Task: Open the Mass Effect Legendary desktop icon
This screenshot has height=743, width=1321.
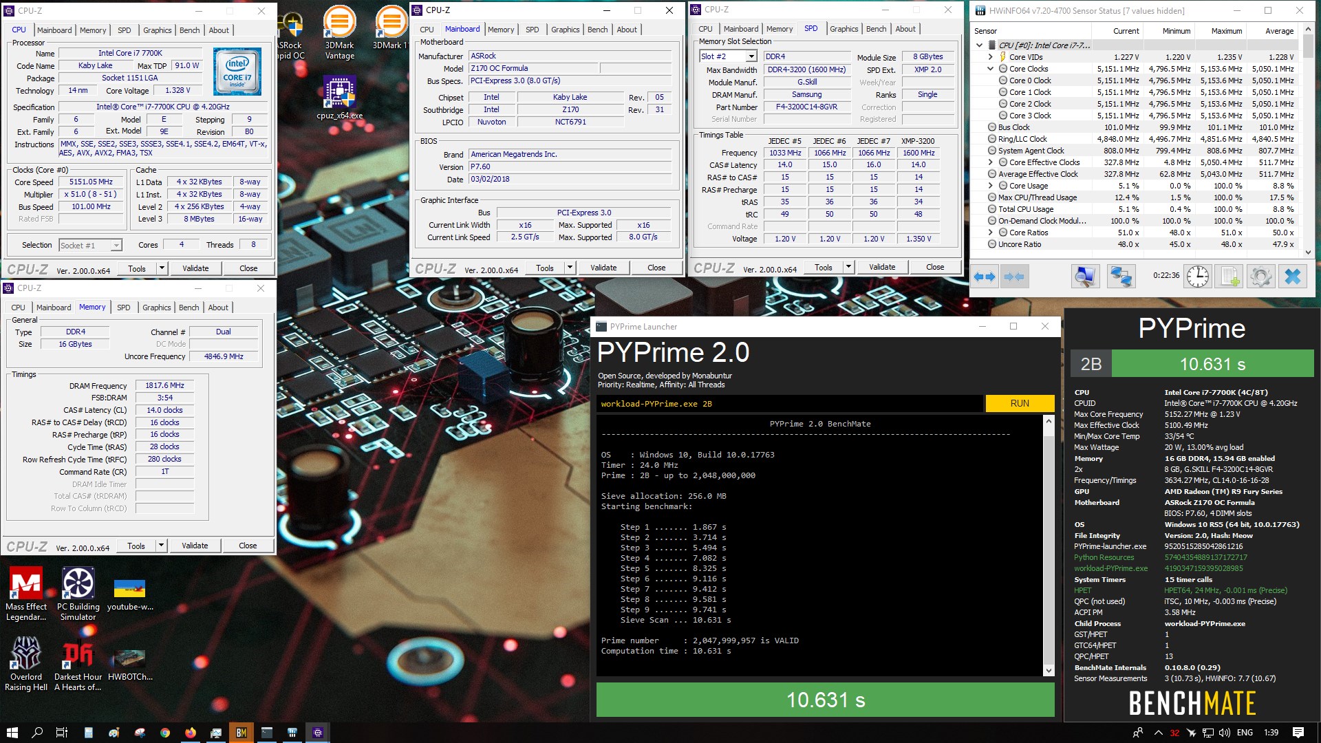Action: pyautogui.click(x=26, y=594)
